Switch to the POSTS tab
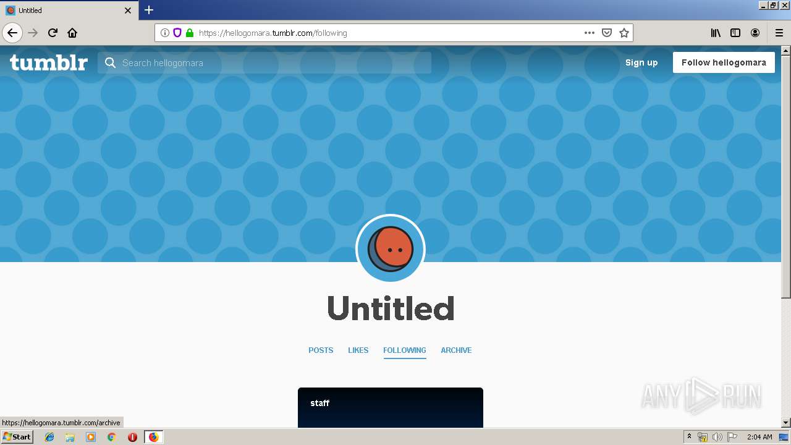The width and height of the screenshot is (791, 445). click(321, 350)
